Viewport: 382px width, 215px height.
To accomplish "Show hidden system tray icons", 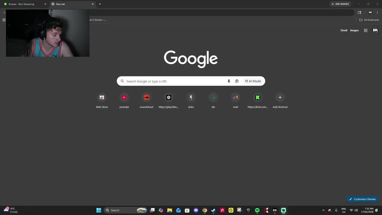I will (x=323, y=210).
